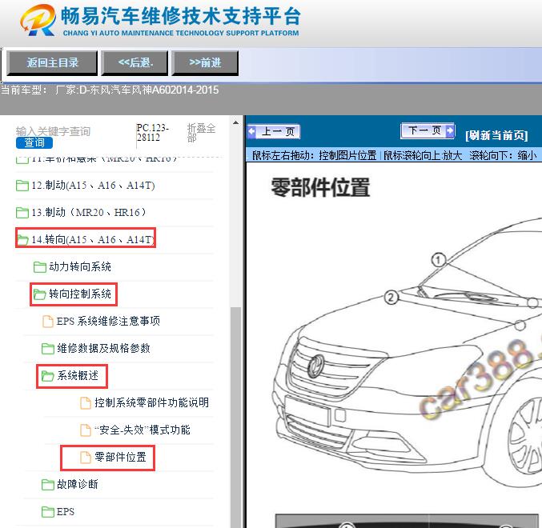Click the open folder icon of 转向控制系统
542x528 pixels.
pyautogui.click(x=40, y=294)
